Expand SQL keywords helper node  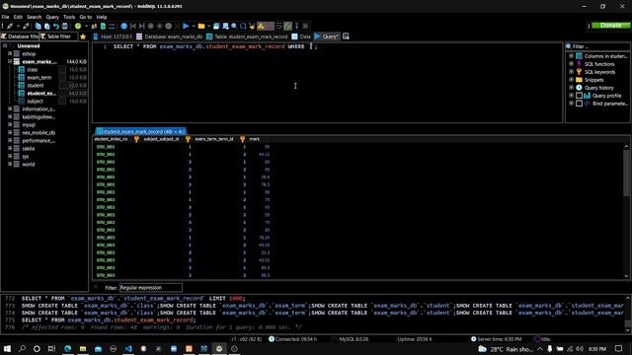pyautogui.click(x=571, y=72)
